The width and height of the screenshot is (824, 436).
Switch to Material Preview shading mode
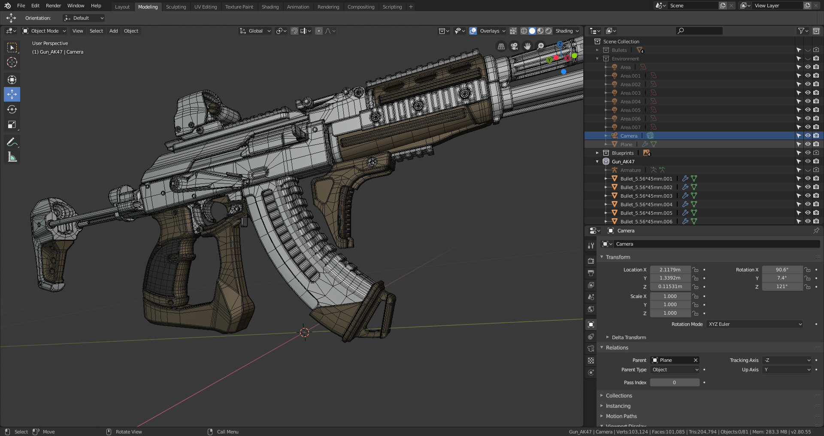coord(540,31)
